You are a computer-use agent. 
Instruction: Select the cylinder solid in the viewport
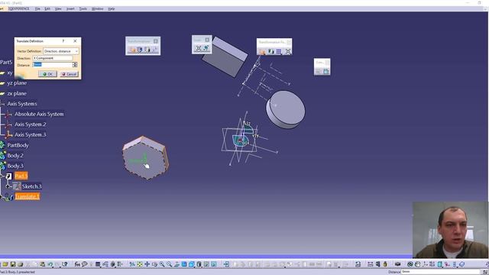(x=285, y=109)
